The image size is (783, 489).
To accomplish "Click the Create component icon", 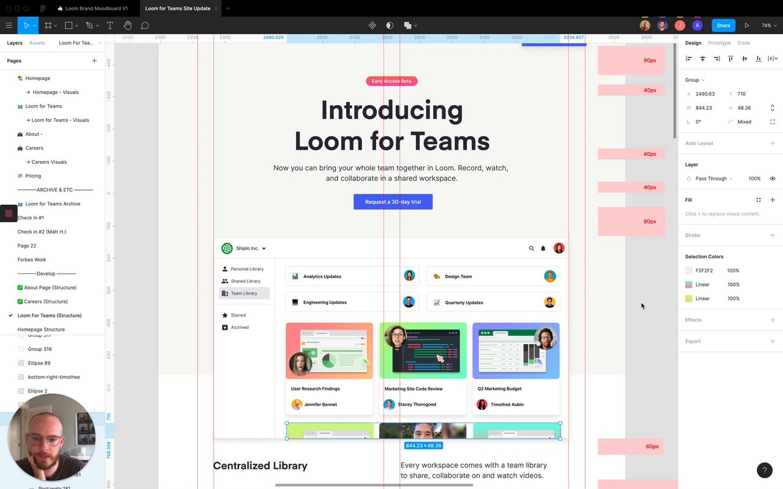I will click(372, 26).
